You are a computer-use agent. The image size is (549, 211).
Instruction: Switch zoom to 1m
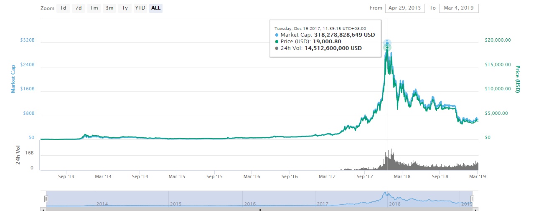click(x=94, y=8)
